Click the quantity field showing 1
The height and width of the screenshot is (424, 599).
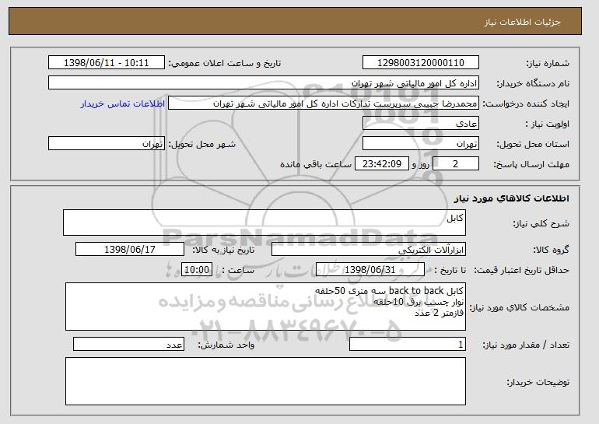[408, 344]
